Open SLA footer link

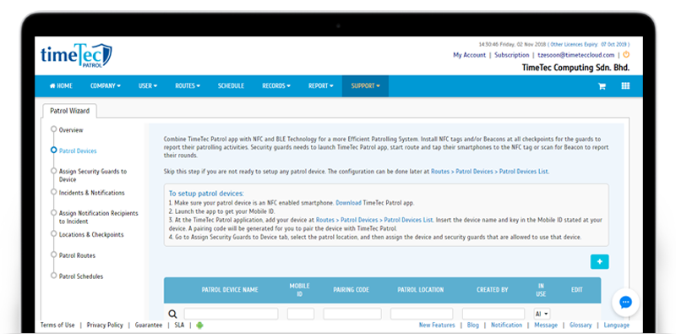[x=179, y=325]
